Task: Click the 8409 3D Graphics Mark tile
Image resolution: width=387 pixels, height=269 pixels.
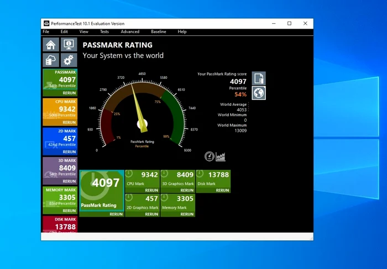Action: point(177,179)
